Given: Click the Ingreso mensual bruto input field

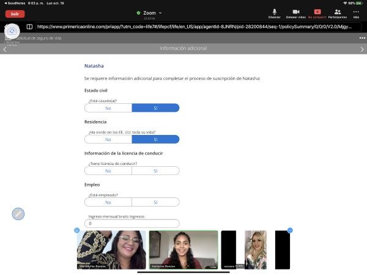Looking at the screenshot, I should point(132,224).
